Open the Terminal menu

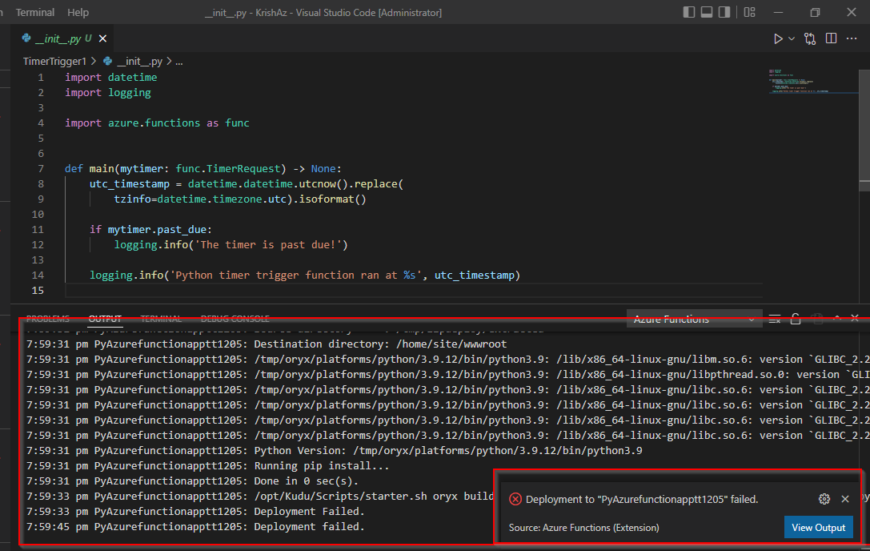tap(35, 12)
